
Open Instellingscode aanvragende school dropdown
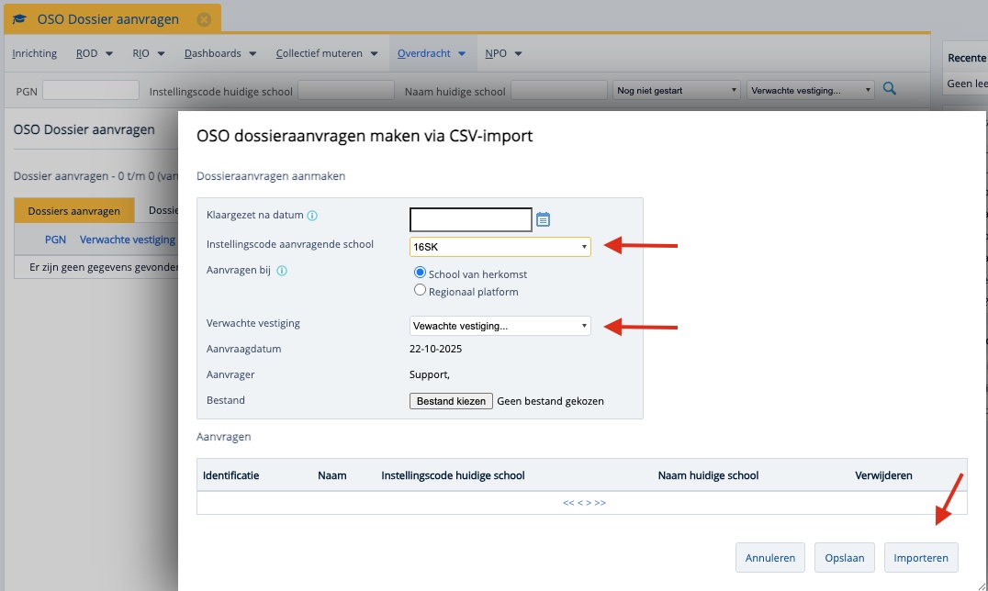(500, 247)
